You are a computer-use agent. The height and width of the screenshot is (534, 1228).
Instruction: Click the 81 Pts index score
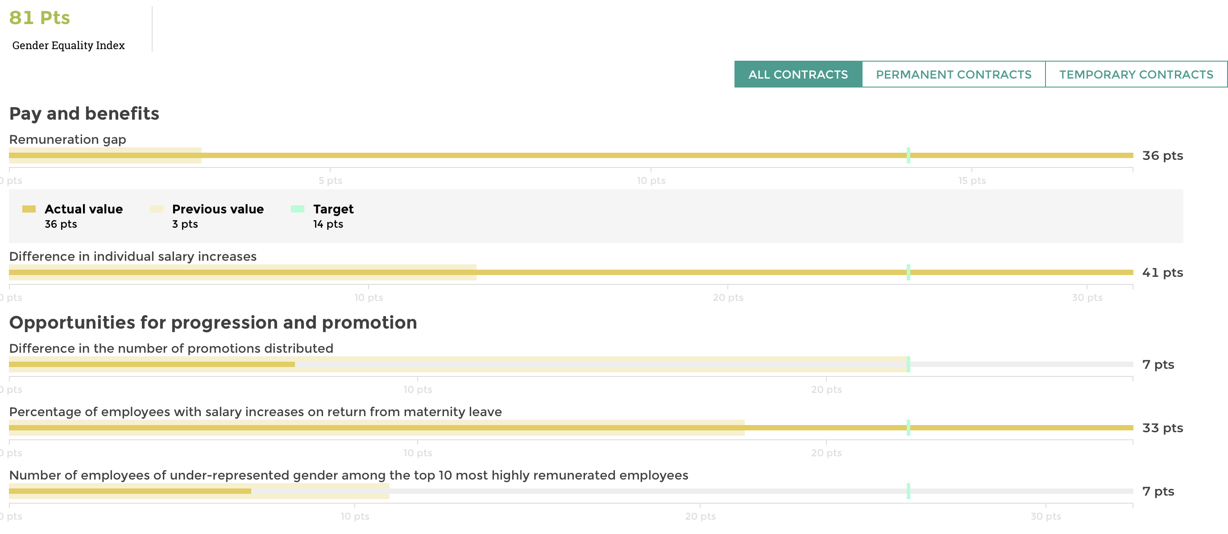tap(40, 18)
